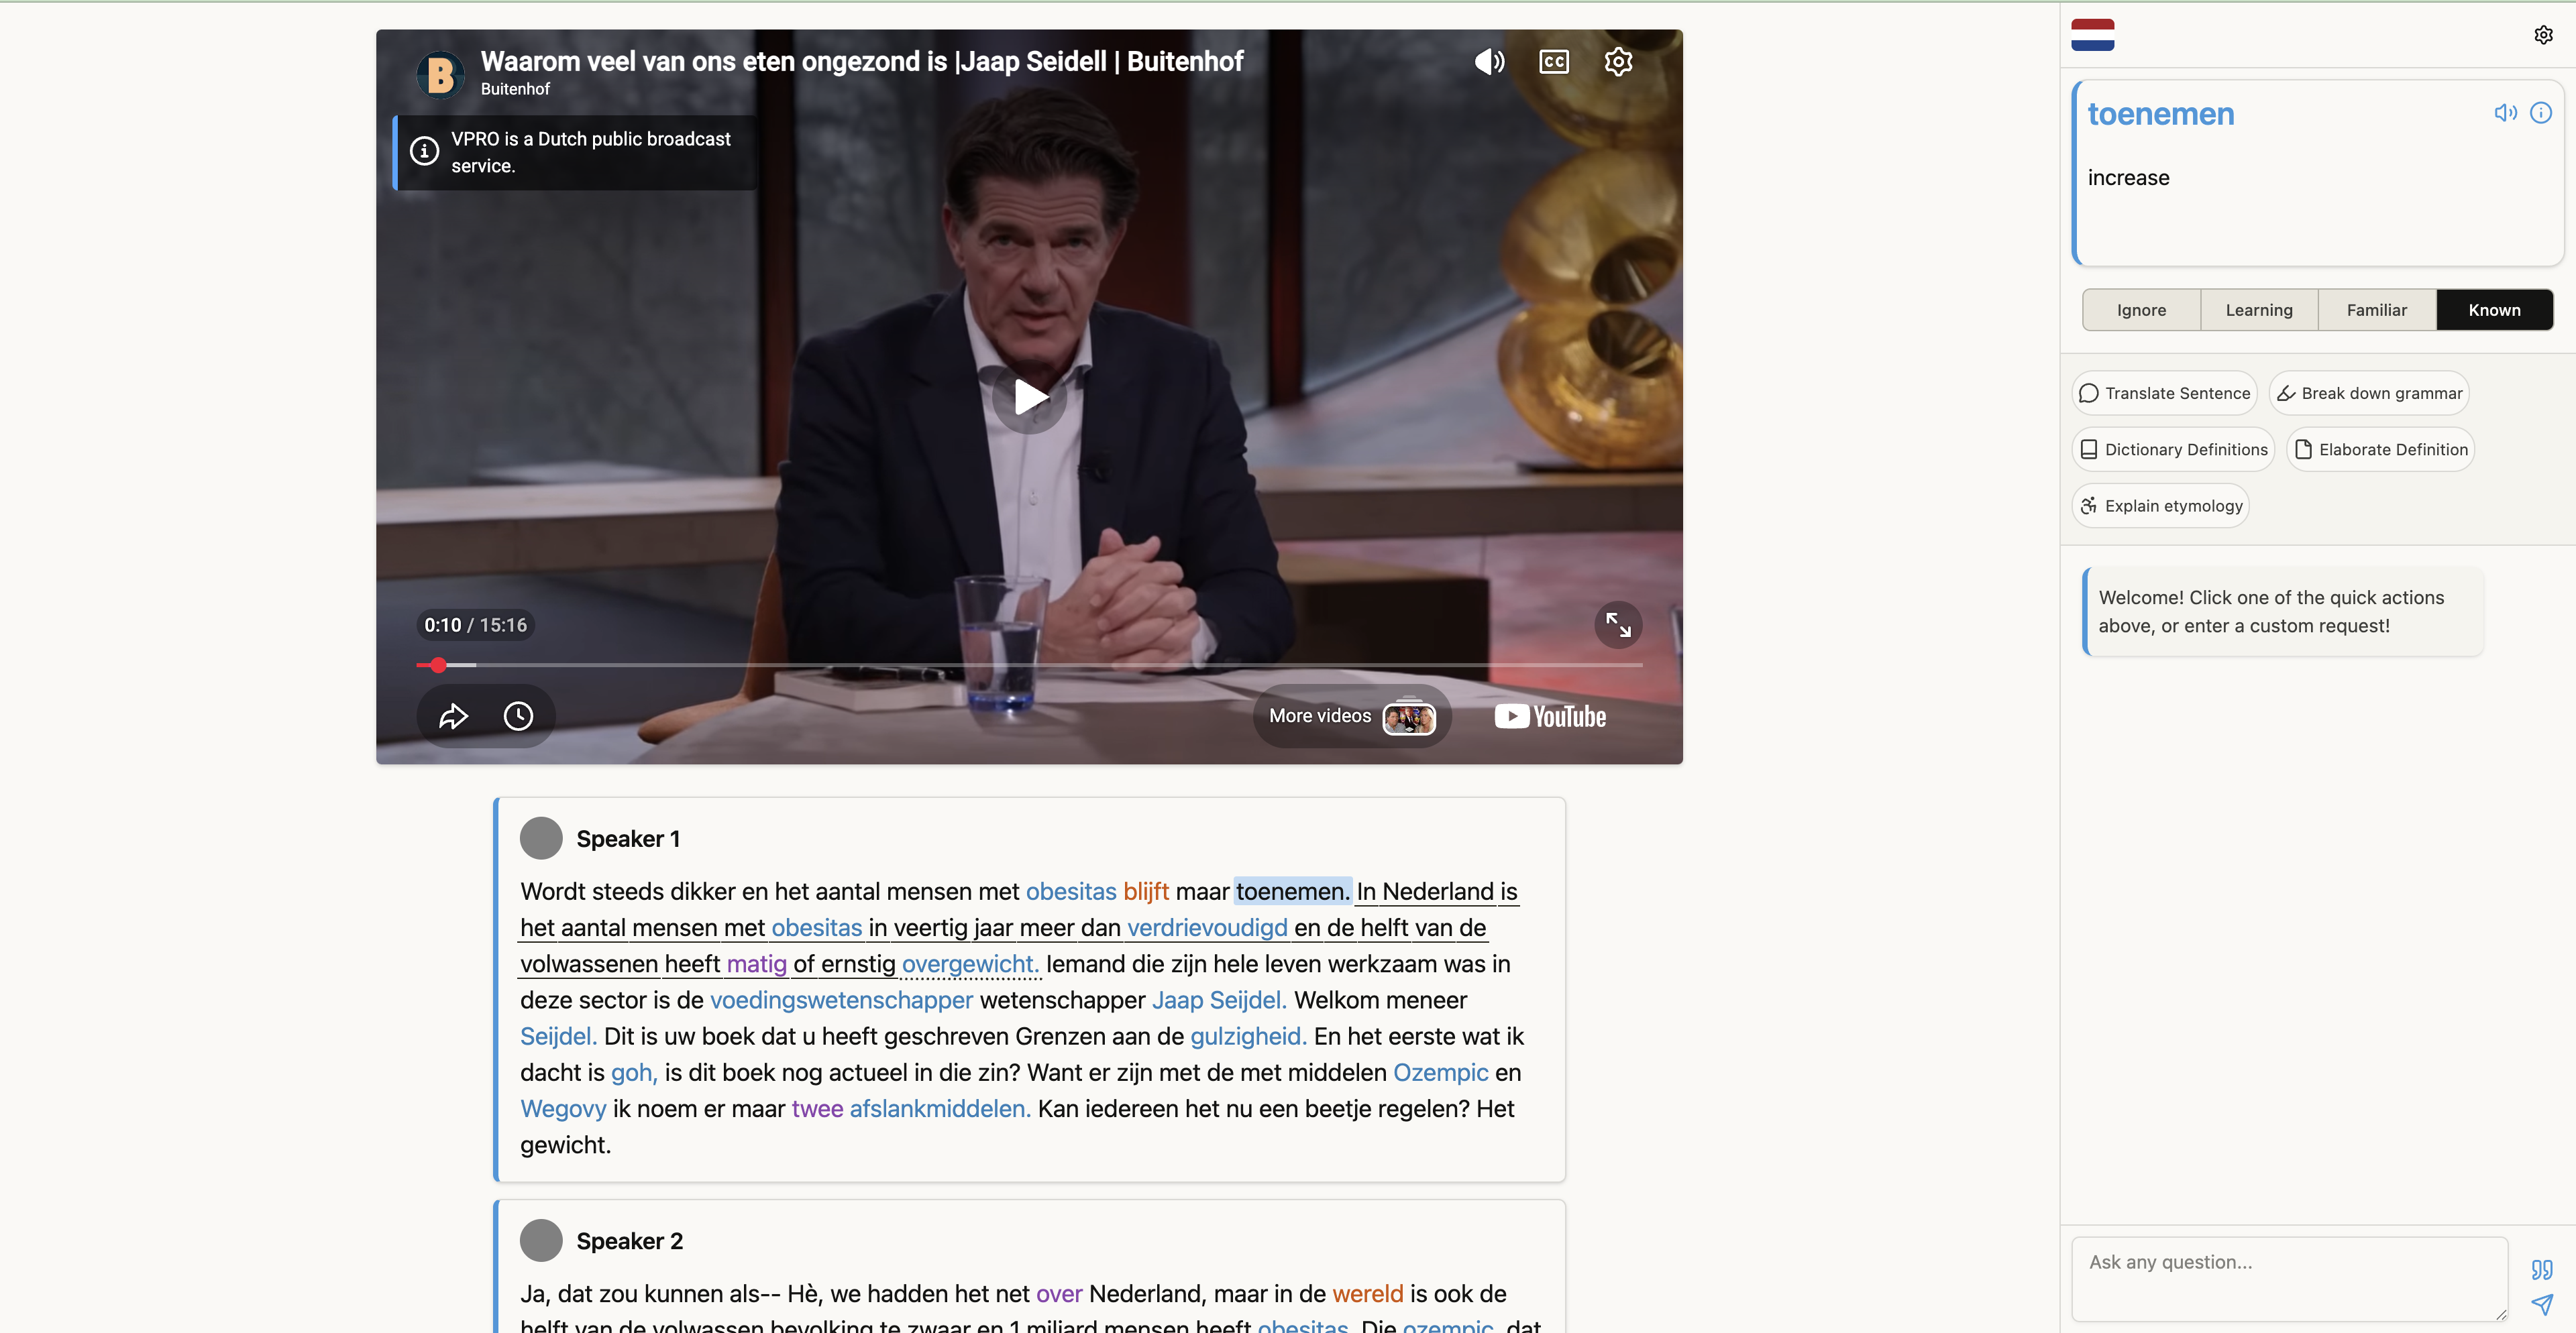Screen dimensions: 2576x1333
Task: Mute the video volume icon
Action: [x=1489, y=62]
